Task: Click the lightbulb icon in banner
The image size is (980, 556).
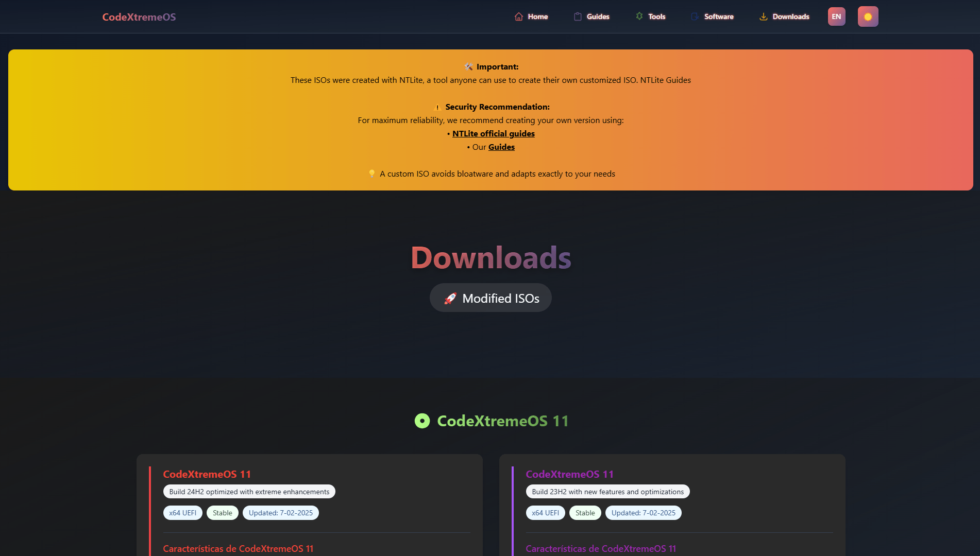Action: (371, 173)
